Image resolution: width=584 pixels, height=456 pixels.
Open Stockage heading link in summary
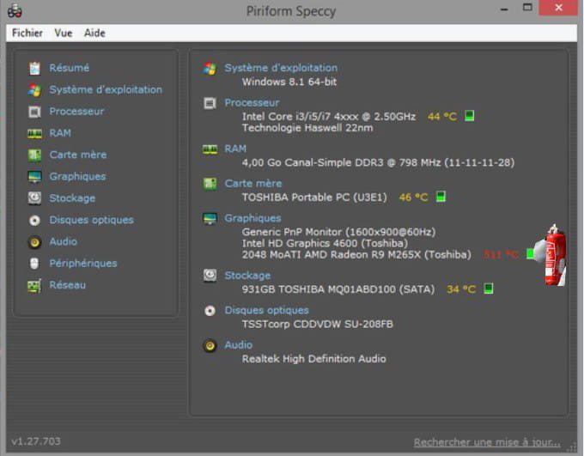click(247, 276)
